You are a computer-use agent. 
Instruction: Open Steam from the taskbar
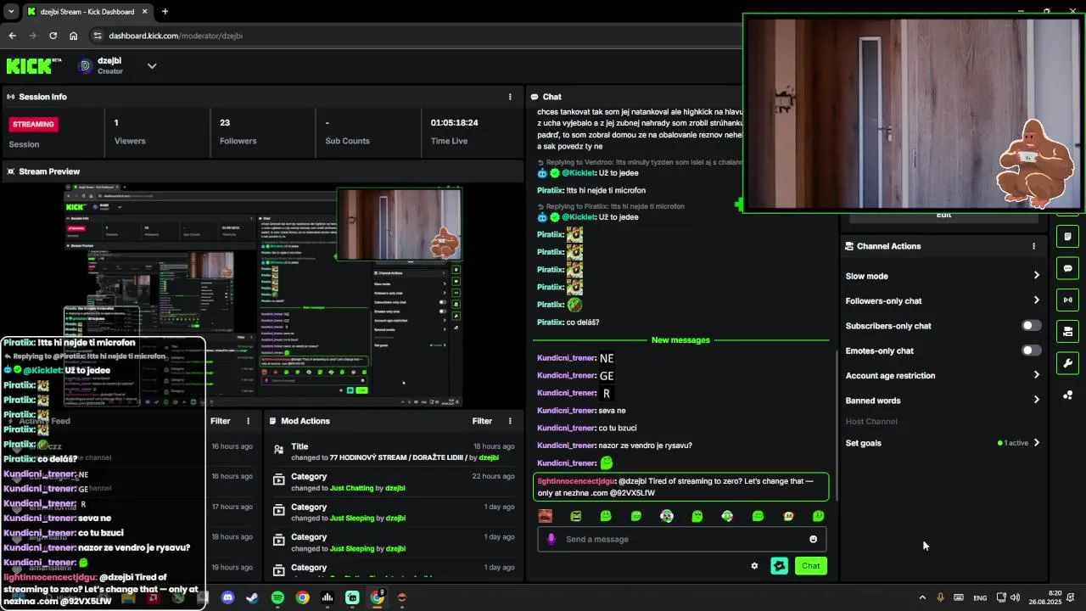252,597
